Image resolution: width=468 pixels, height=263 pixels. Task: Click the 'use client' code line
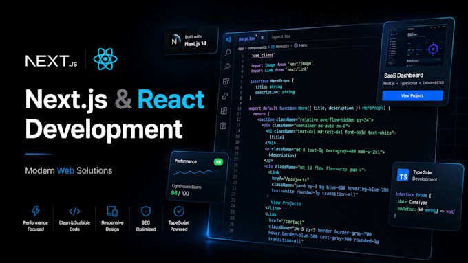coord(263,55)
